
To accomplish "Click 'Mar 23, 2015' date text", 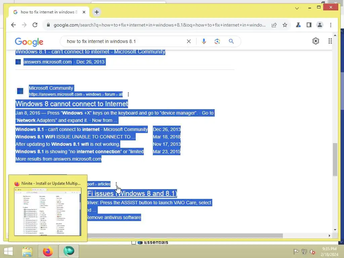I will [x=167, y=152].
